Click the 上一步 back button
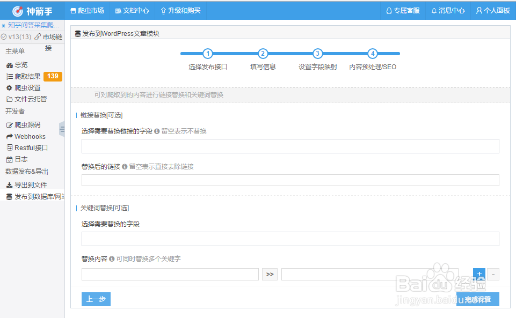This screenshot has height=318, width=516. click(96, 299)
